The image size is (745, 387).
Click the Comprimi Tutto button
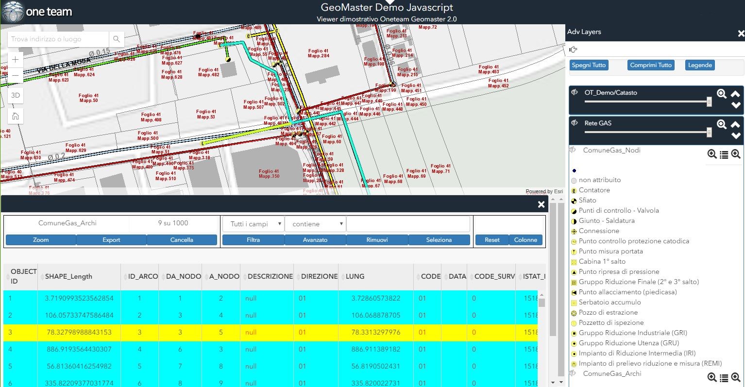[651, 65]
